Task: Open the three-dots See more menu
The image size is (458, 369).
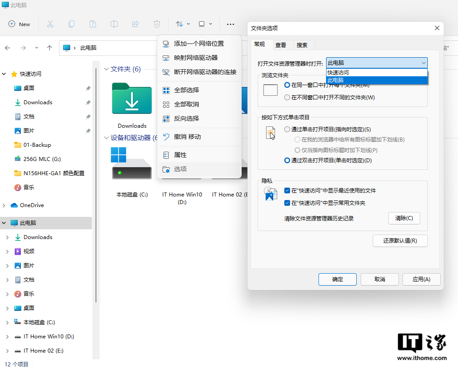Action: (230, 24)
